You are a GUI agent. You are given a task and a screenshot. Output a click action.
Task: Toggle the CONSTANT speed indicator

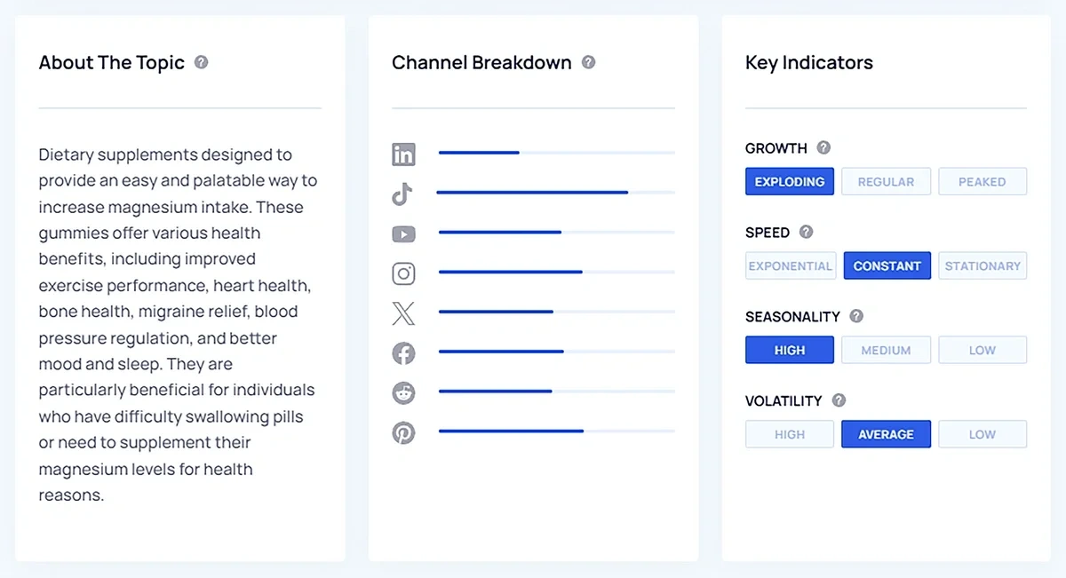887,265
